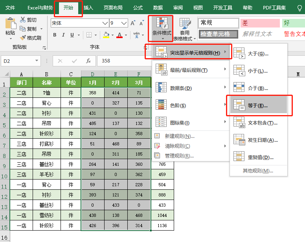This screenshot has height=242, width=305.
Task: Select the 大于 greater than rule
Action: pos(259,53)
